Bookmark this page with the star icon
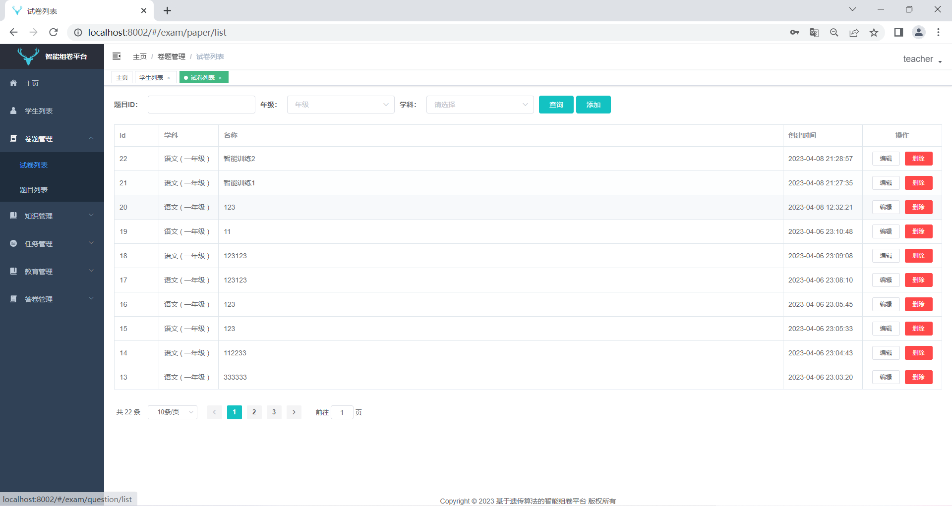952x506 pixels. (x=874, y=32)
